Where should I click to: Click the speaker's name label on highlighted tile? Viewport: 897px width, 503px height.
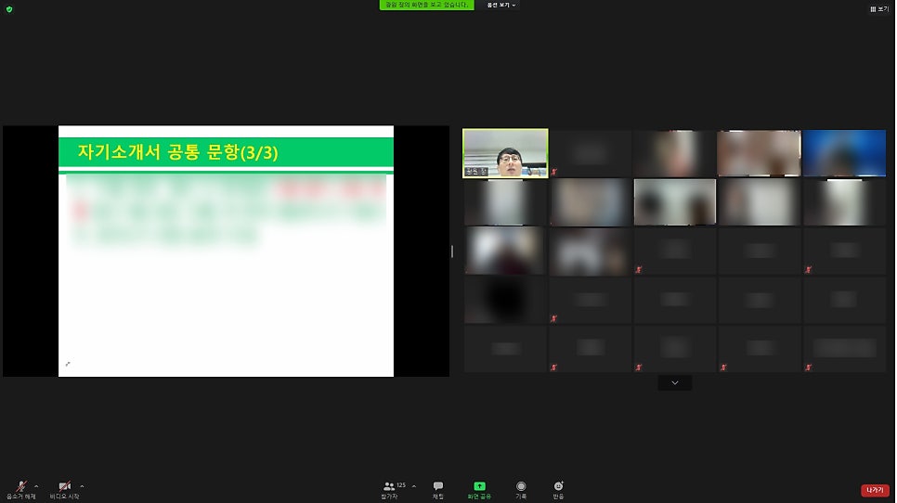tap(476, 172)
